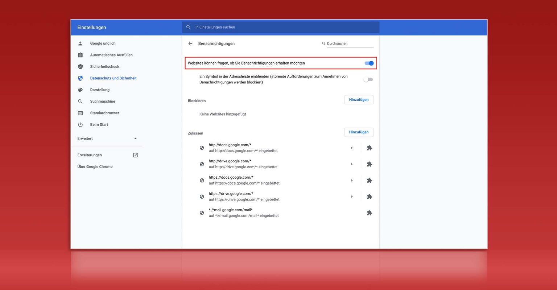Click the back arrow next to Benachrichtigungen

pyautogui.click(x=190, y=43)
